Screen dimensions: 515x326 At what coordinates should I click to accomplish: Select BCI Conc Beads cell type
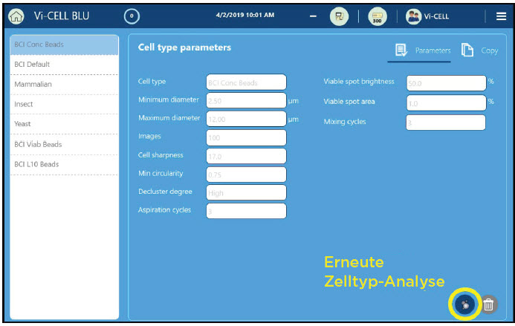64,45
